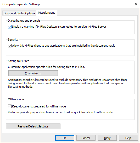This screenshot has width=140, height=143.
Task: Close the Computer-specific Settings window
Action: [x=136, y=4]
